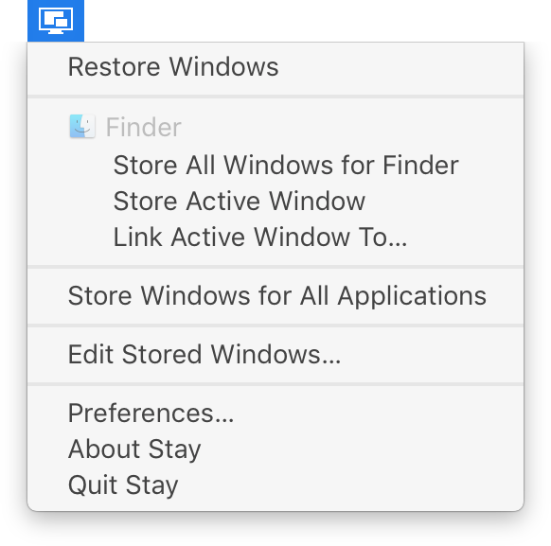Click the Stay menu bar icon

(x=56, y=21)
